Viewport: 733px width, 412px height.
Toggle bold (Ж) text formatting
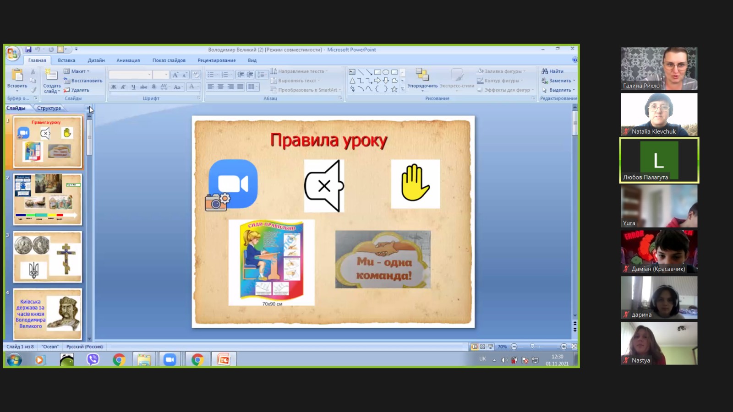tap(114, 87)
